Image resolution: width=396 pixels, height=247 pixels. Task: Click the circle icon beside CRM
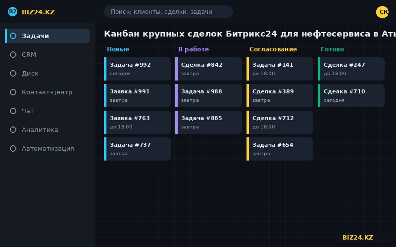point(13,55)
